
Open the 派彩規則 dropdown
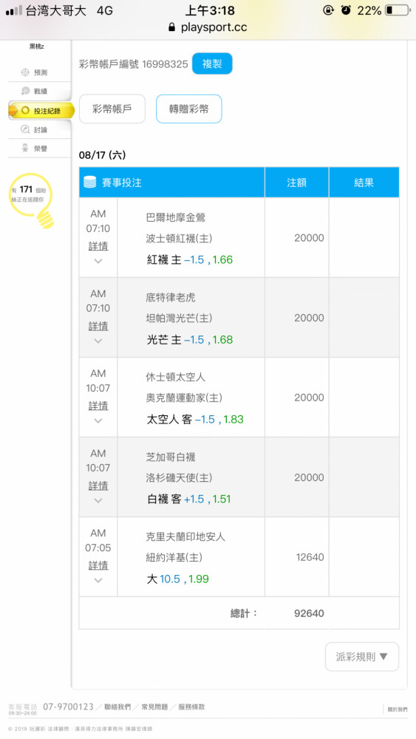click(x=362, y=656)
